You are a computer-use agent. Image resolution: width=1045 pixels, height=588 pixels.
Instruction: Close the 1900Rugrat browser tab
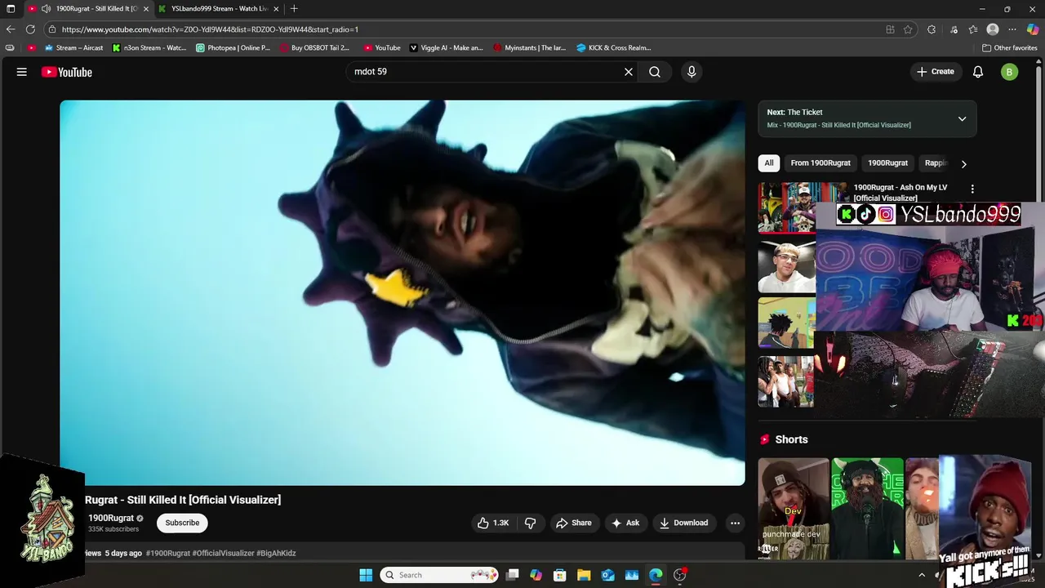pyautogui.click(x=146, y=9)
